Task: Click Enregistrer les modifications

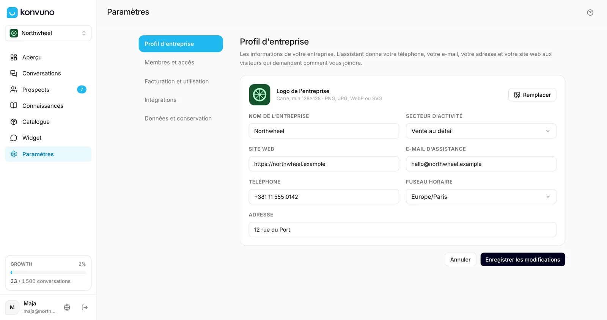Action: click(523, 260)
